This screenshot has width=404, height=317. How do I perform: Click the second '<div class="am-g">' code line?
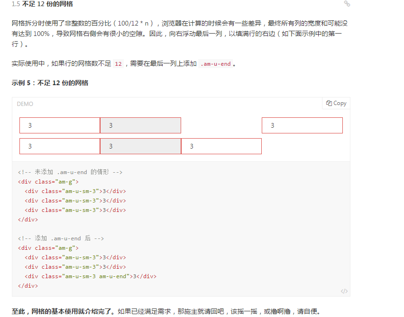point(48,248)
